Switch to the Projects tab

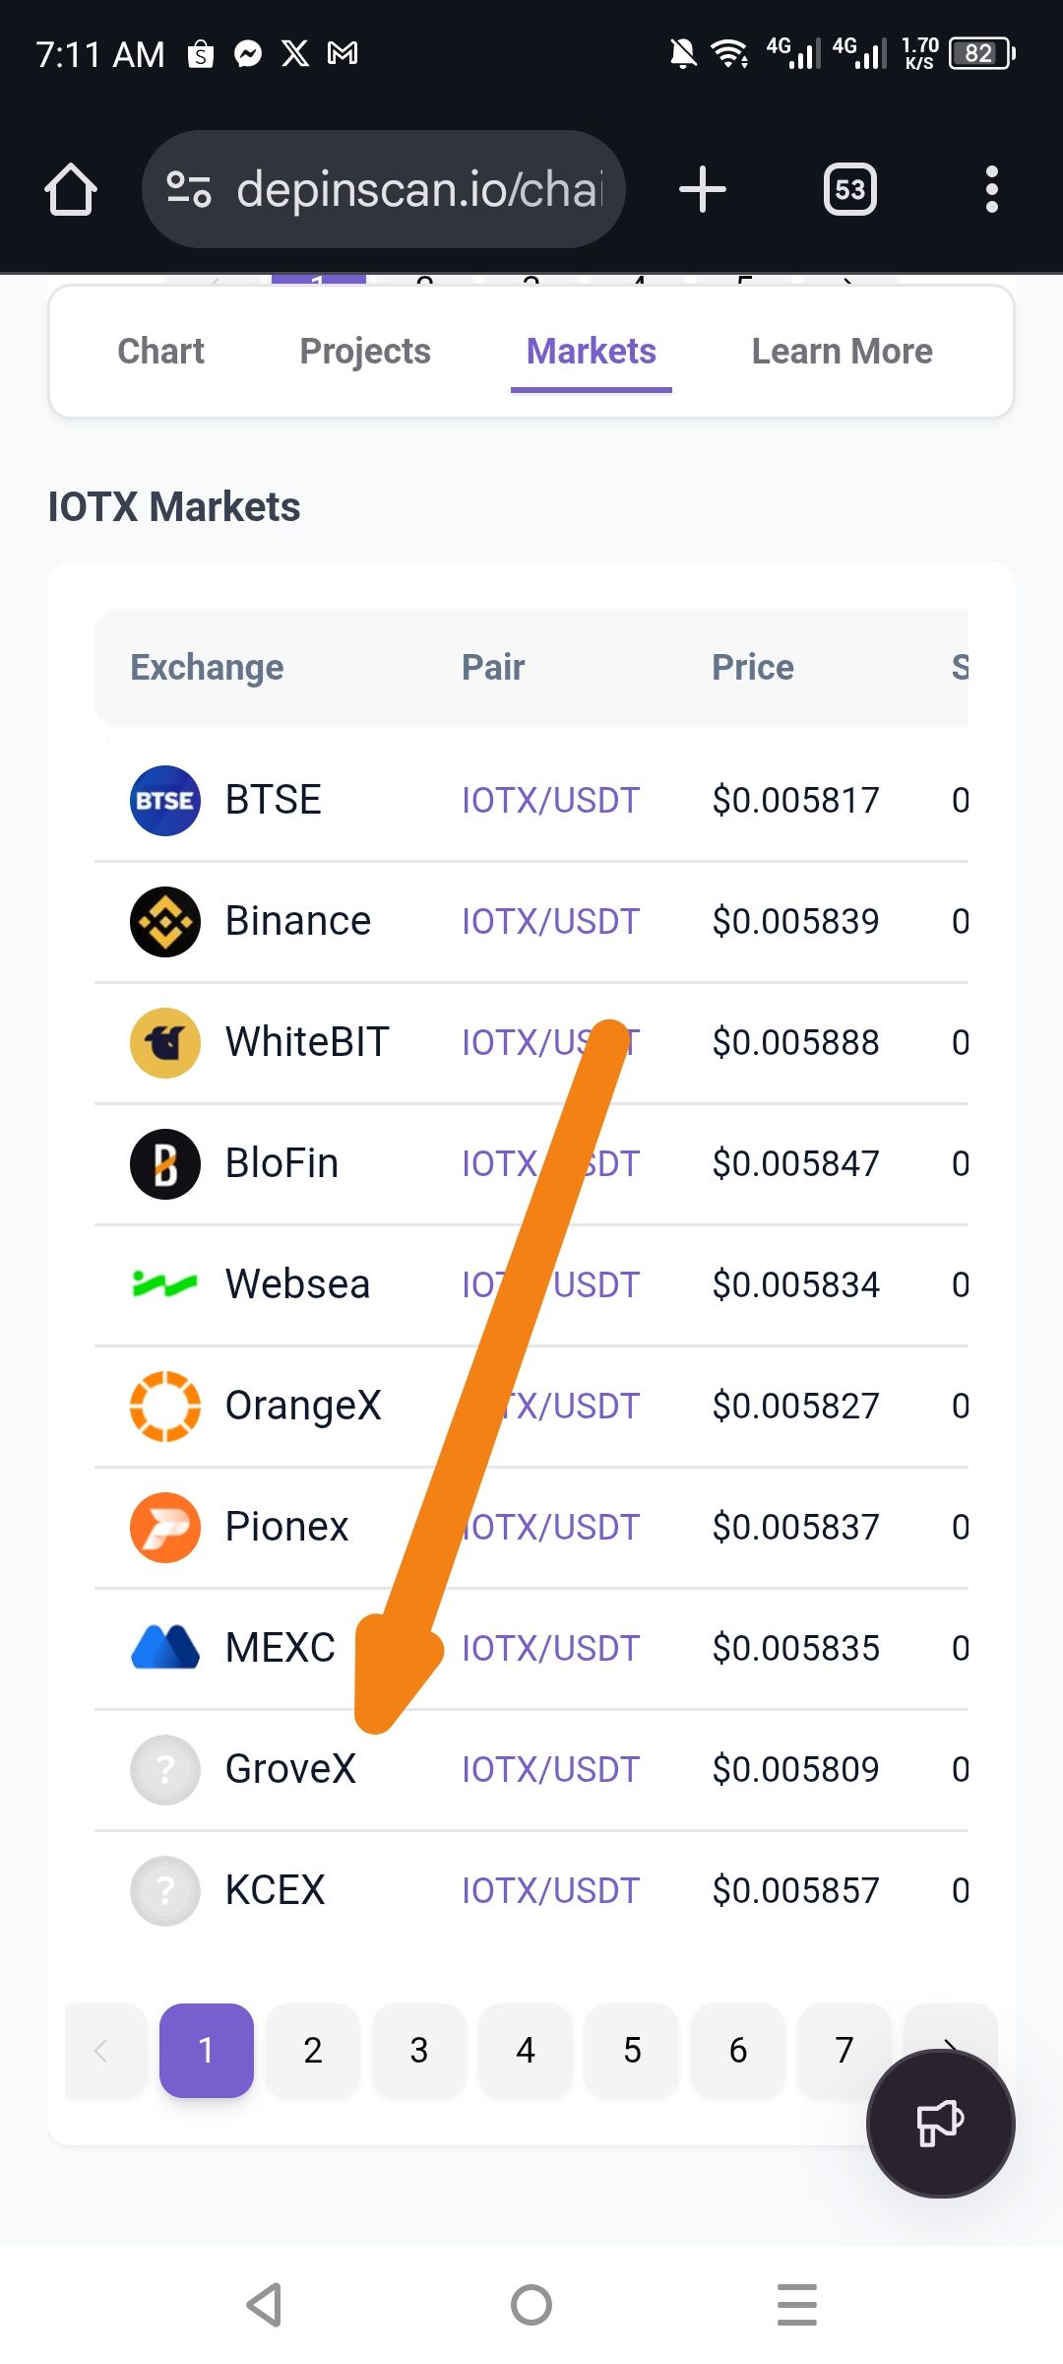tap(365, 352)
